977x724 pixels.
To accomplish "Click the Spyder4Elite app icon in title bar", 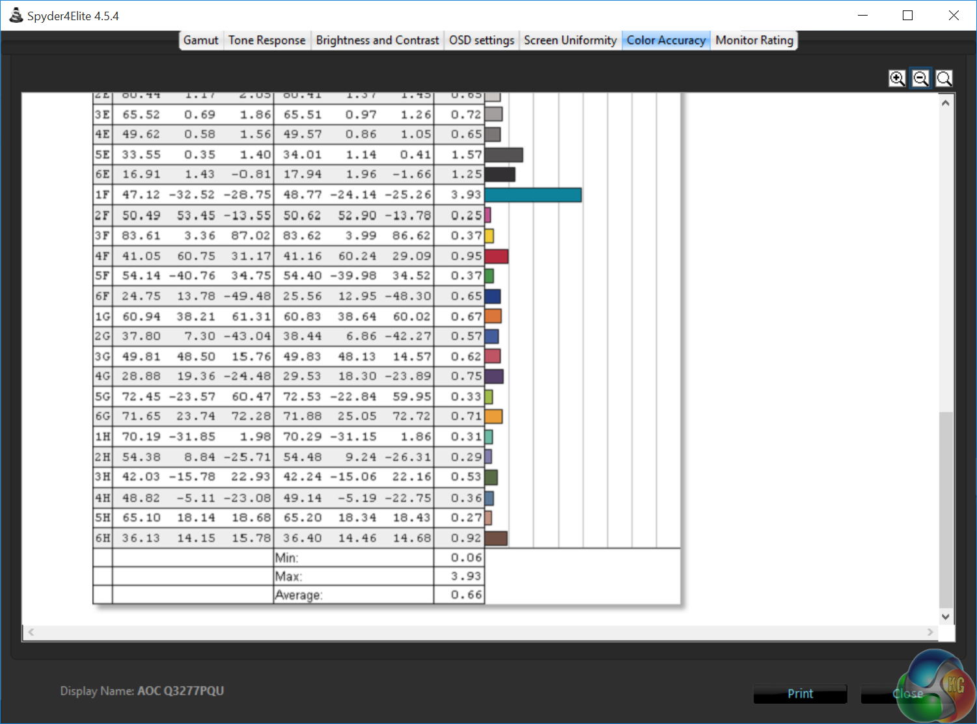I will pyautogui.click(x=16, y=16).
